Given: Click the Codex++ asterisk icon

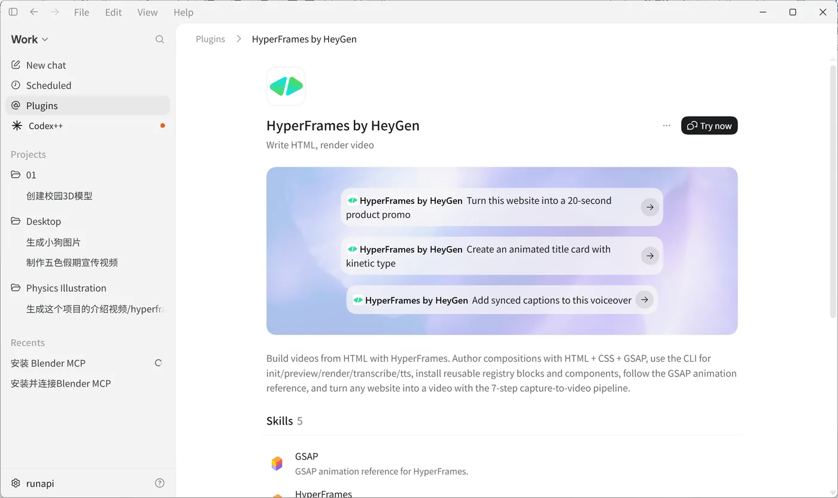Looking at the screenshot, I should point(17,126).
